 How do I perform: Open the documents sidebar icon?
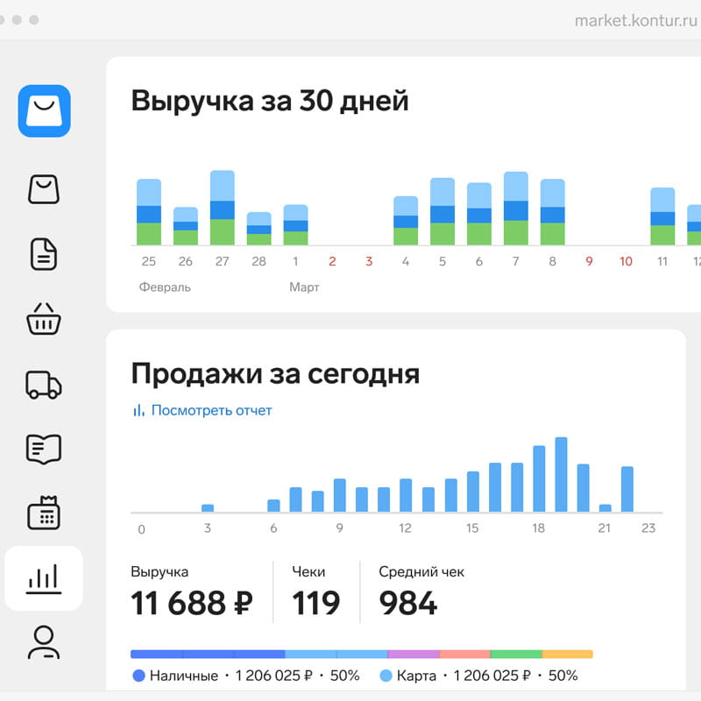[44, 254]
